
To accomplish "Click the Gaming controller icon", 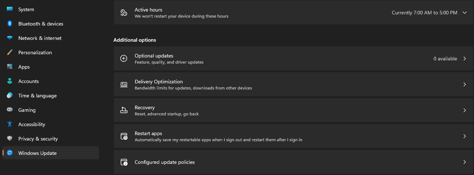I will pyautogui.click(x=10, y=110).
